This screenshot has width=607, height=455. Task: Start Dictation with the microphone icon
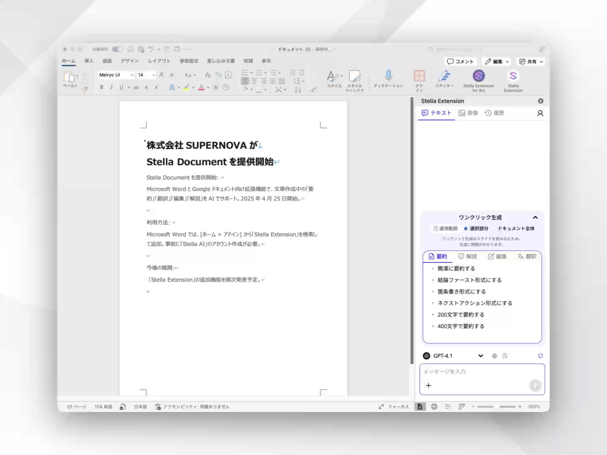pyautogui.click(x=388, y=79)
